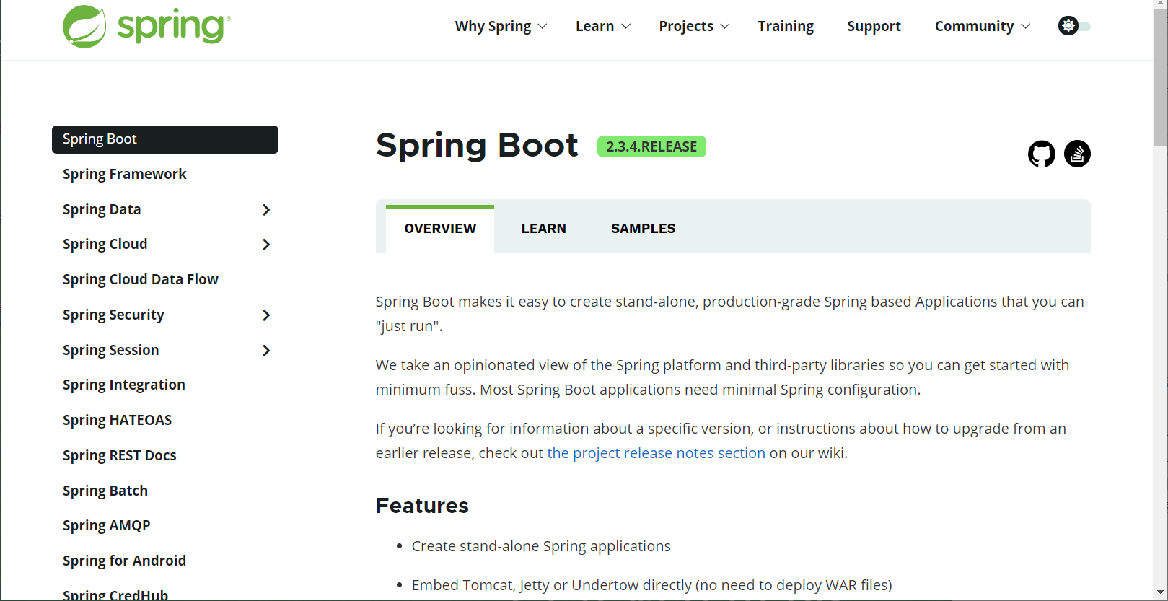Open the Spring Boot GitHub repository icon
The height and width of the screenshot is (601, 1168).
pos(1041,154)
